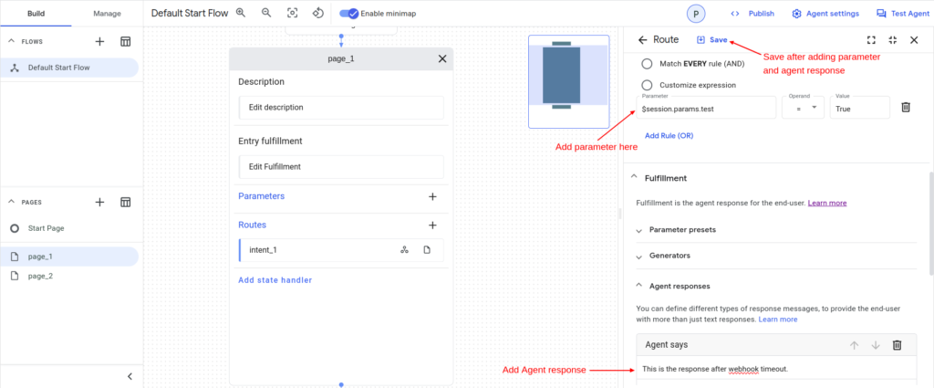Delete the session params rule
The image size is (934, 388).
906,108
